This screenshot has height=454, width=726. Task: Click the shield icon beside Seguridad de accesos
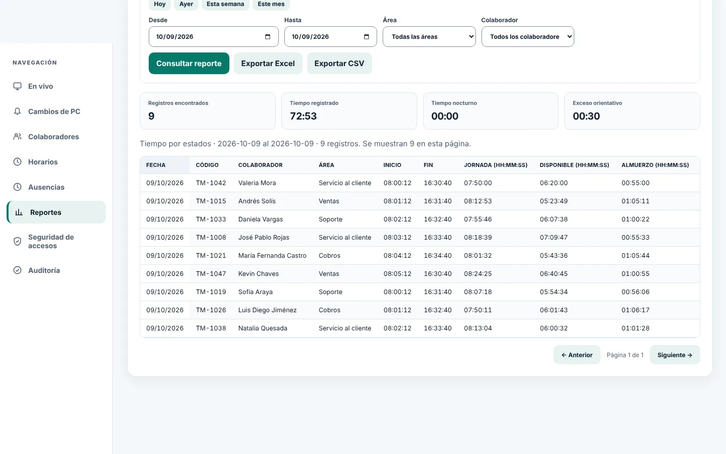pos(18,242)
